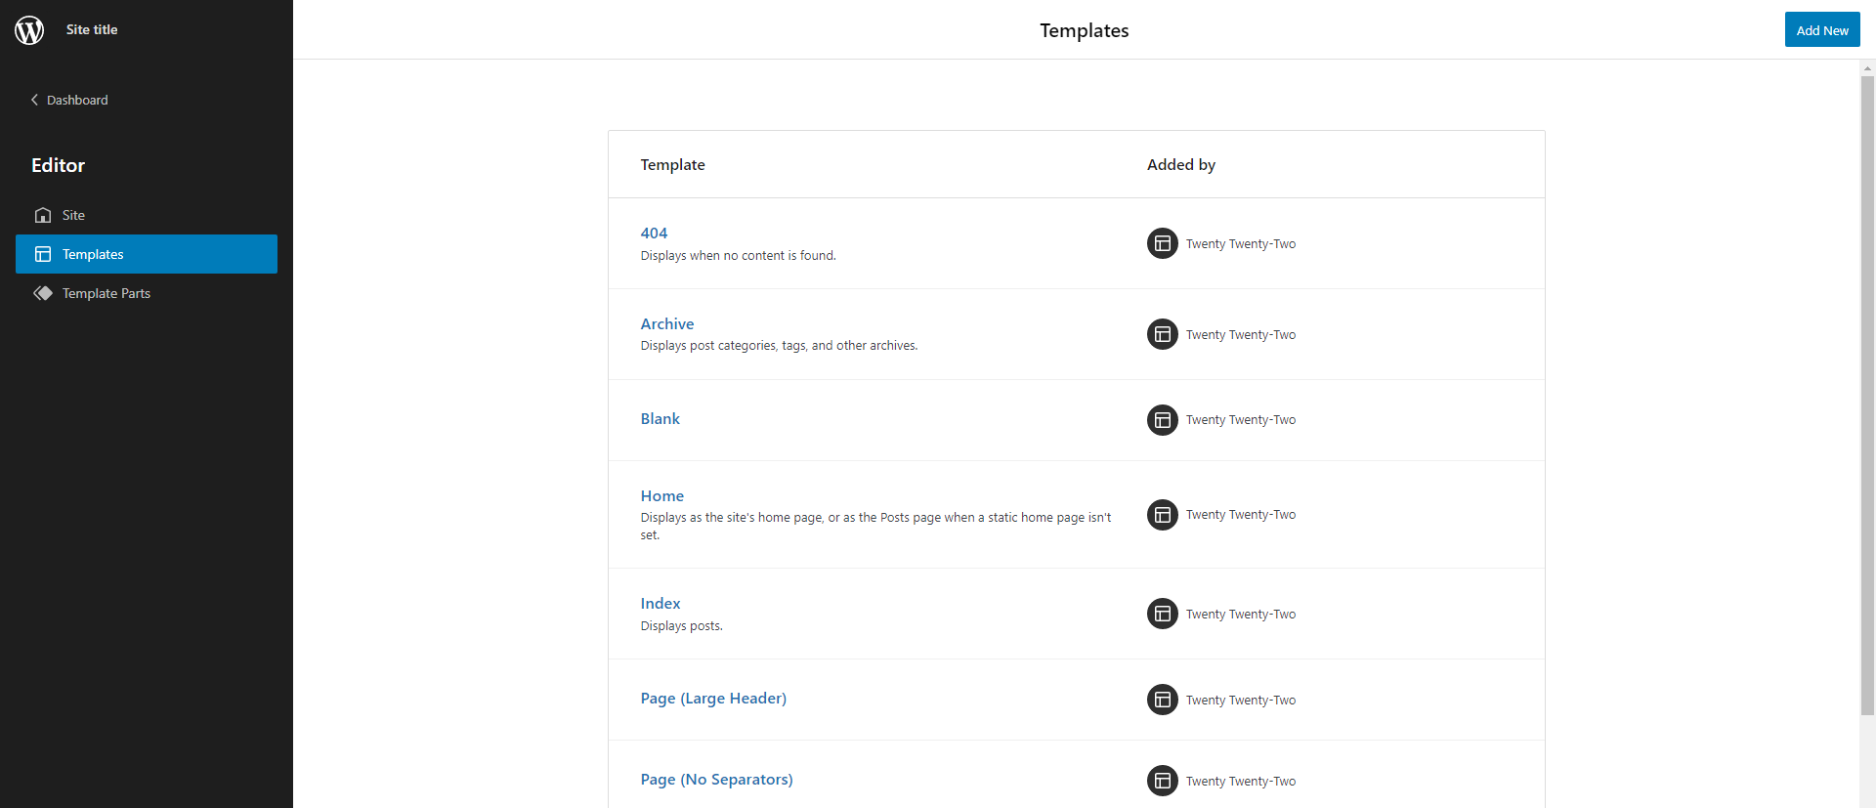Edit the Home template
Viewport: 1876px width, 808px height.
(x=661, y=495)
